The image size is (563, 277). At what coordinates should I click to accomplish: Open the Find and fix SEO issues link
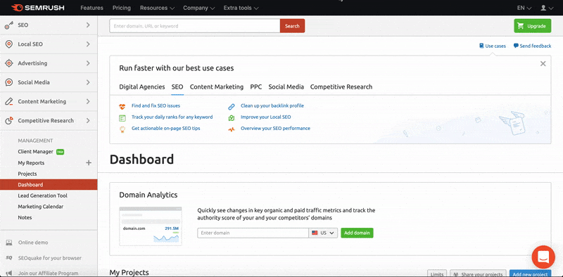(x=156, y=106)
